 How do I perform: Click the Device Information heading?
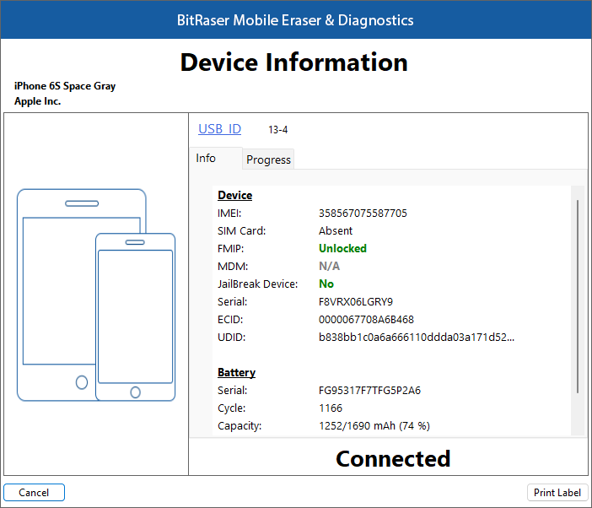pyautogui.click(x=293, y=62)
